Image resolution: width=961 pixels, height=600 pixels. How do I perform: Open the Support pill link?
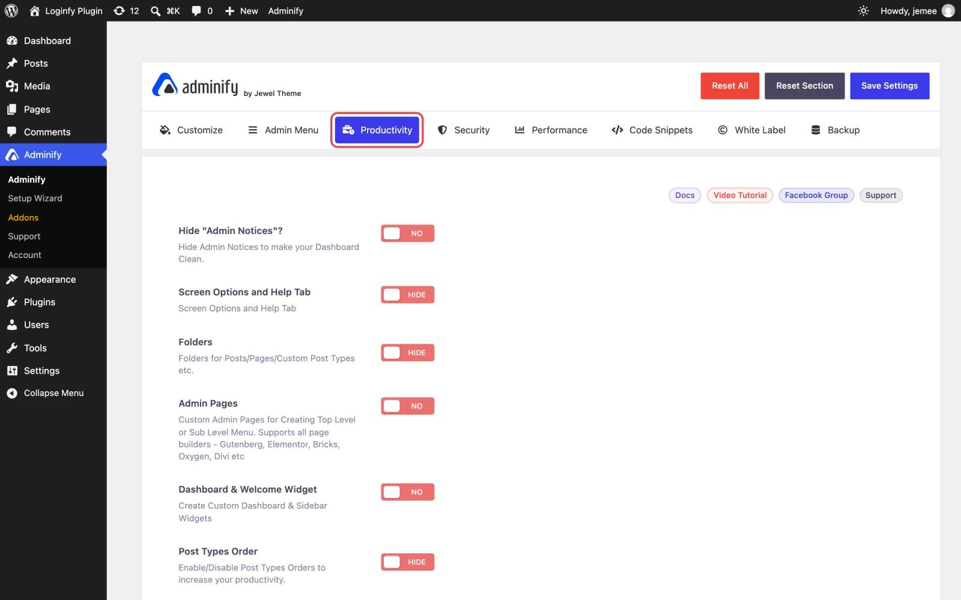pos(881,196)
